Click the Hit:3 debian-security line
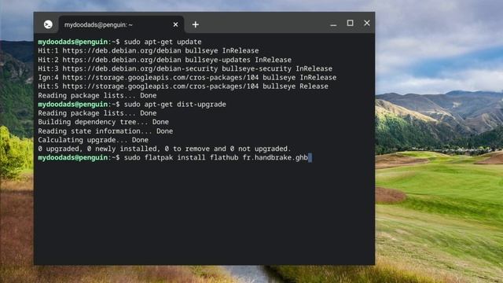 [x=185, y=68]
